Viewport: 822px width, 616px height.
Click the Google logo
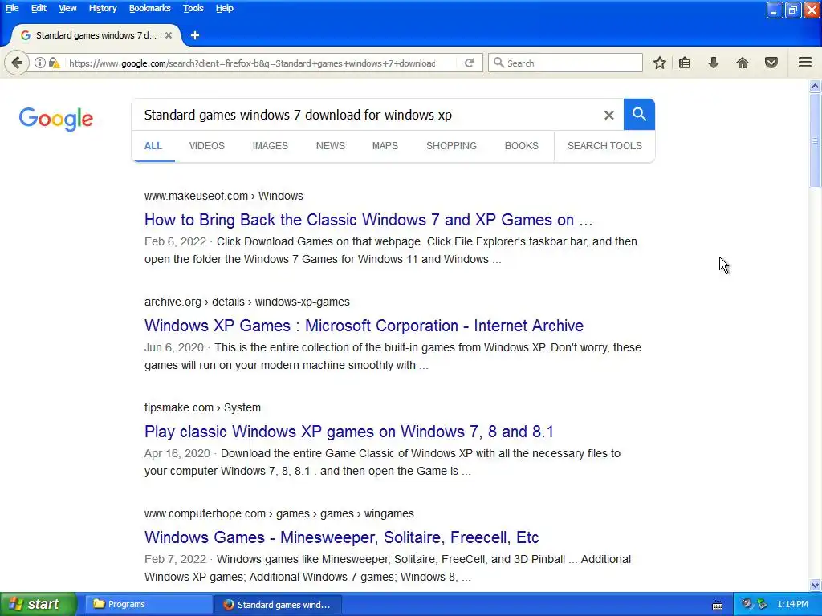click(x=56, y=119)
